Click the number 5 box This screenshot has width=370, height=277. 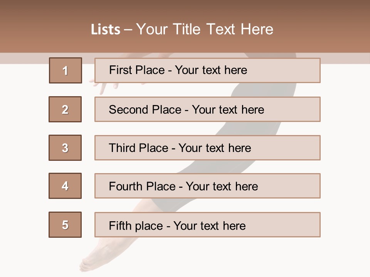[x=65, y=225]
